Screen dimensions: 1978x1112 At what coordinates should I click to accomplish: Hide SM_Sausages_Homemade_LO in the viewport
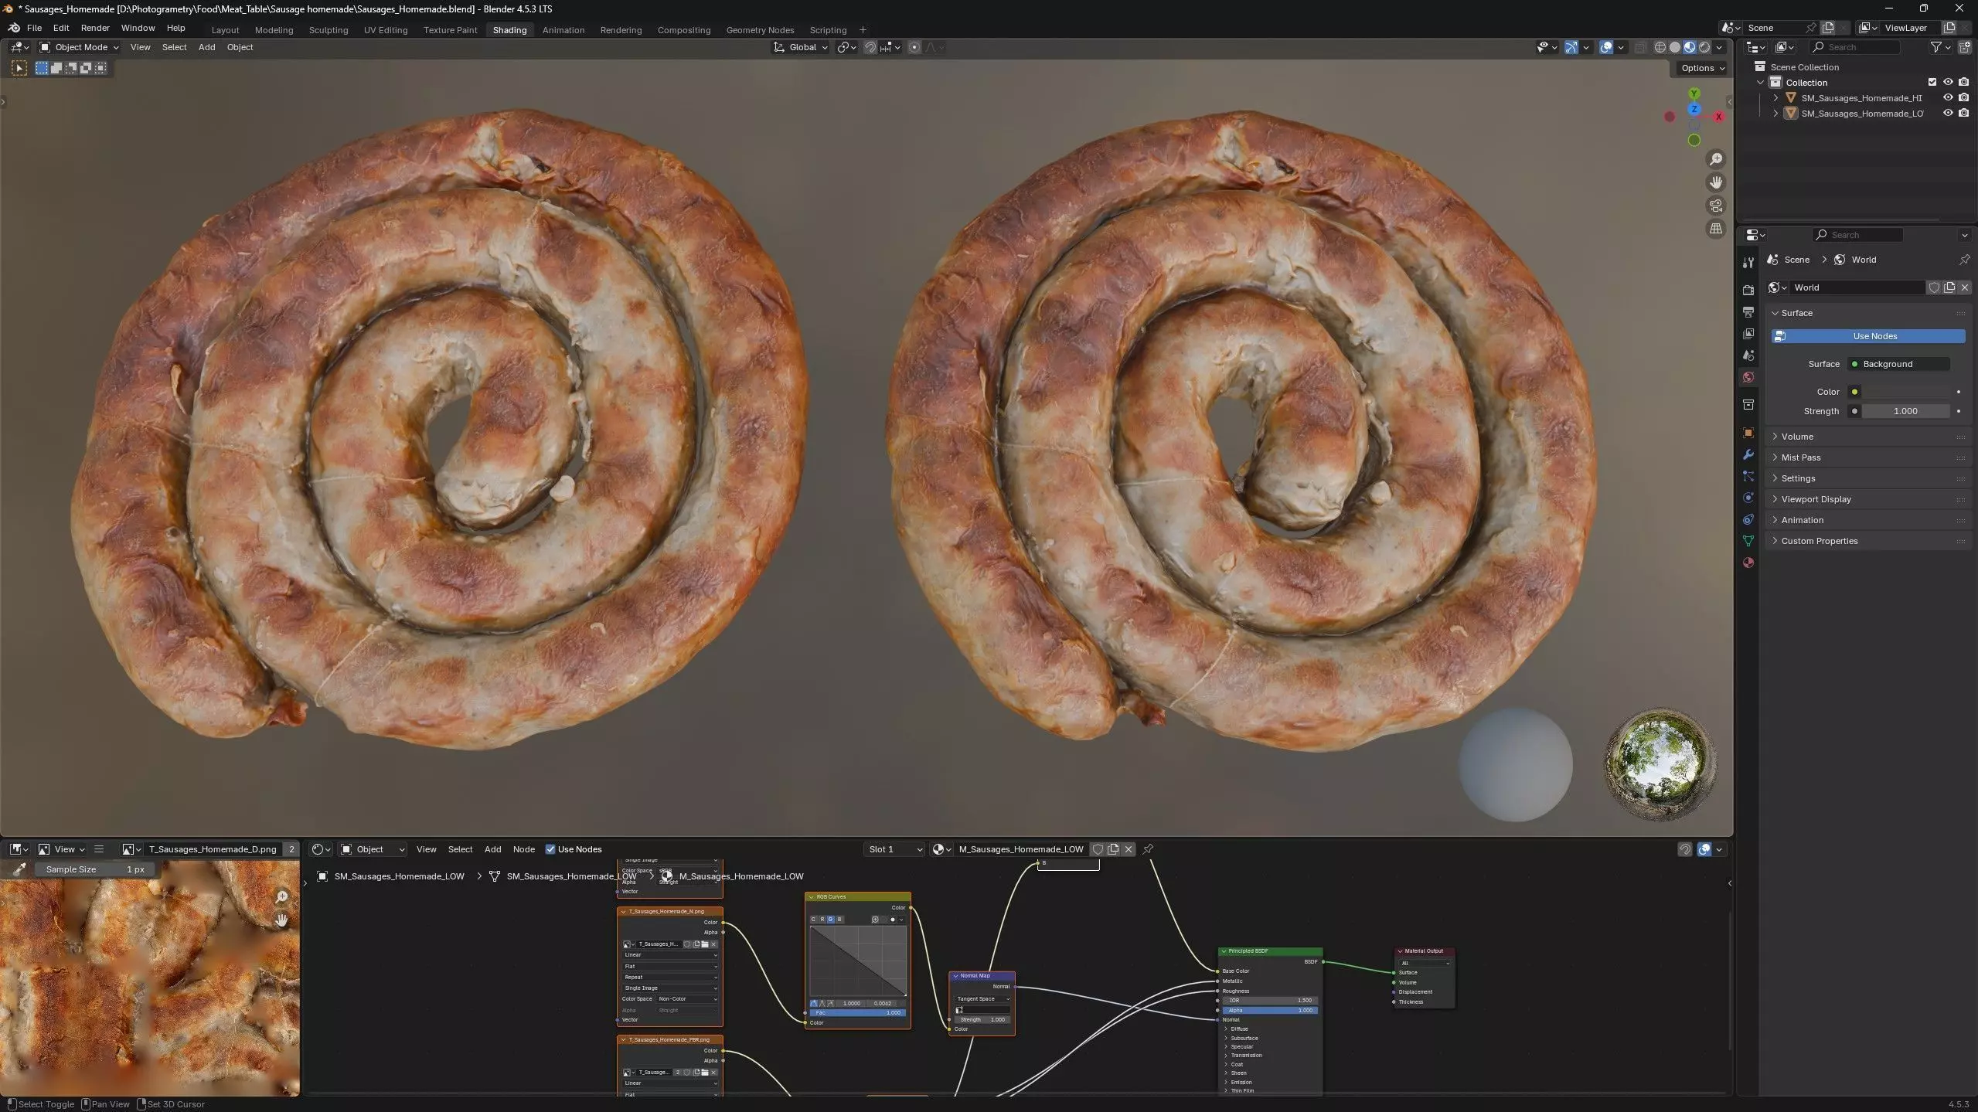(1948, 113)
